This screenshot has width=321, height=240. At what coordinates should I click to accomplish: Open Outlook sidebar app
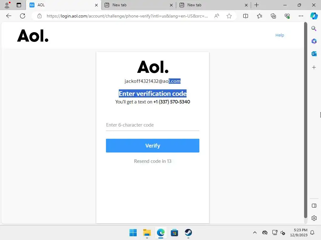[x=314, y=54]
